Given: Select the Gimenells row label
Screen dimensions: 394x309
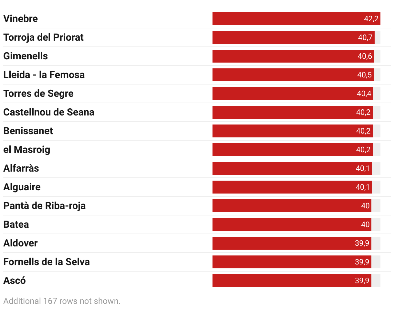Looking at the screenshot, I should pyautogui.click(x=26, y=56).
